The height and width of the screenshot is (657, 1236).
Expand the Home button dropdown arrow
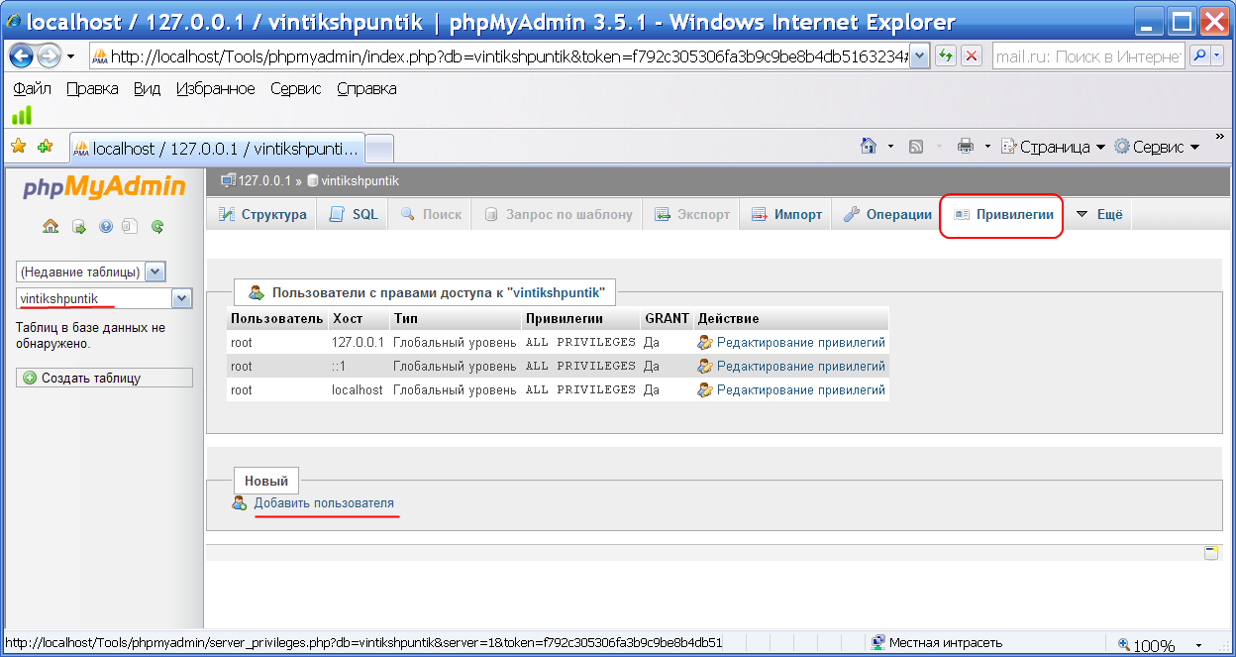[890, 147]
